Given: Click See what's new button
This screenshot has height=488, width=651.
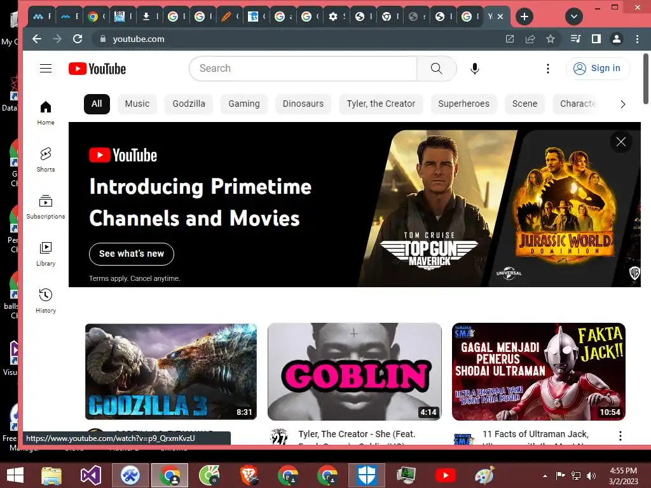Looking at the screenshot, I should coord(132,254).
